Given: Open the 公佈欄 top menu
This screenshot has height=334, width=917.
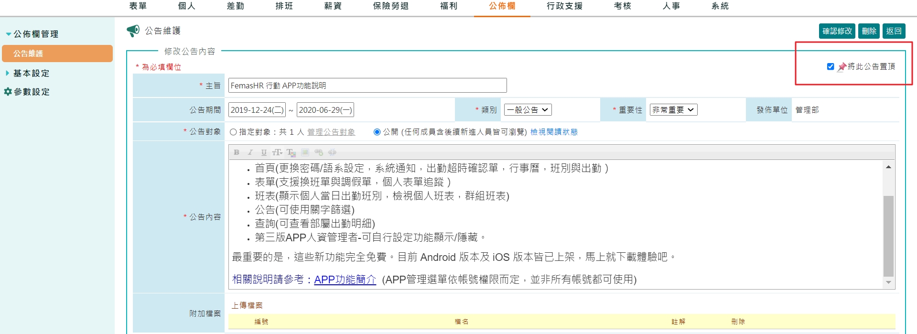Looking at the screenshot, I should [502, 6].
